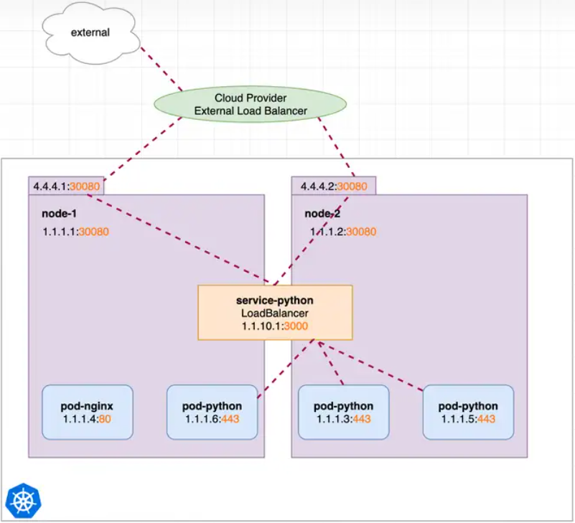The image size is (575, 523).
Task: Click the 1.1.1.1:30080 address text
Action: click(75, 232)
